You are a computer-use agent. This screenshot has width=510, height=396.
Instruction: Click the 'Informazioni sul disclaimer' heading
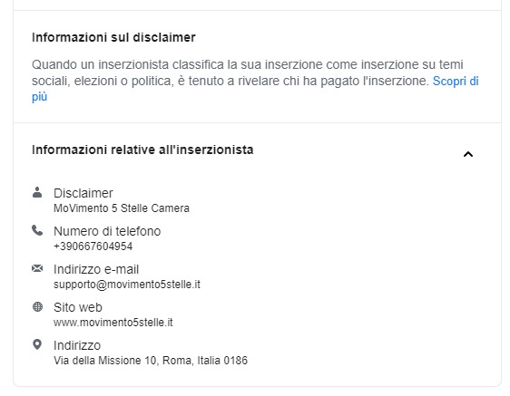pyautogui.click(x=113, y=37)
